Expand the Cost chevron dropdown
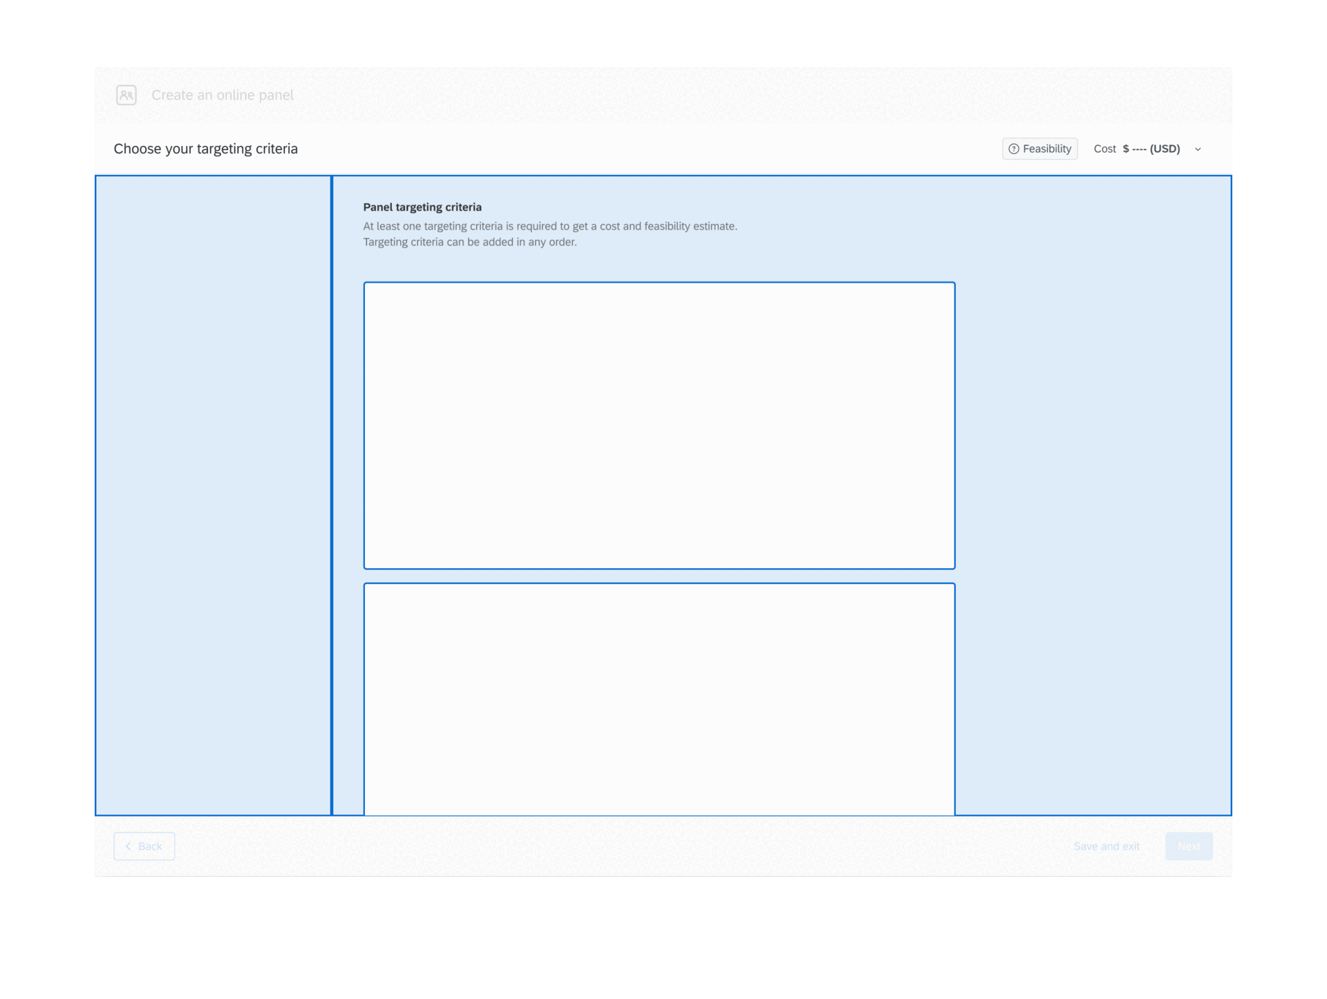The width and height of the screenshot is (1327, 999). tap(1198, 149)
